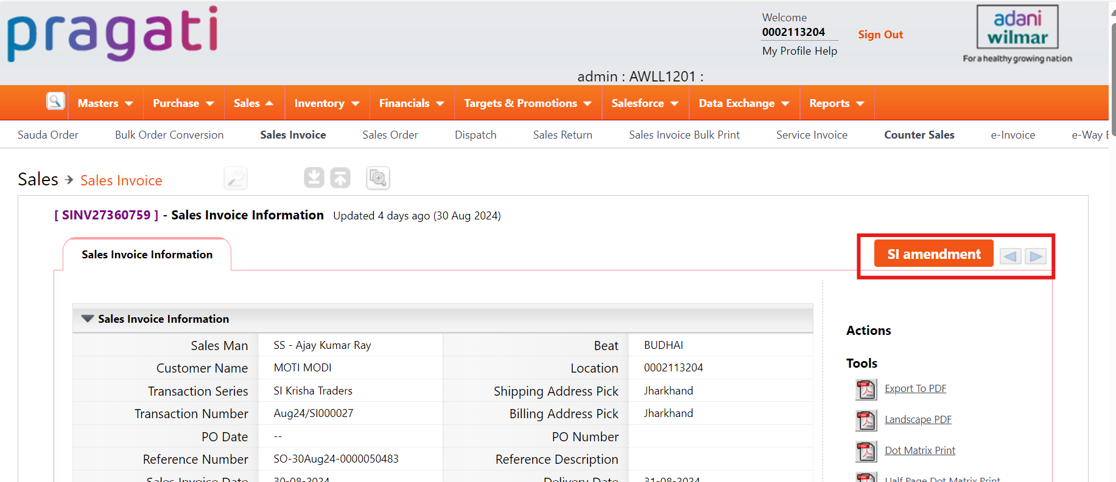
Task: Click the upload arrow icon in the toolbar
Action: [x=340, y=178]
